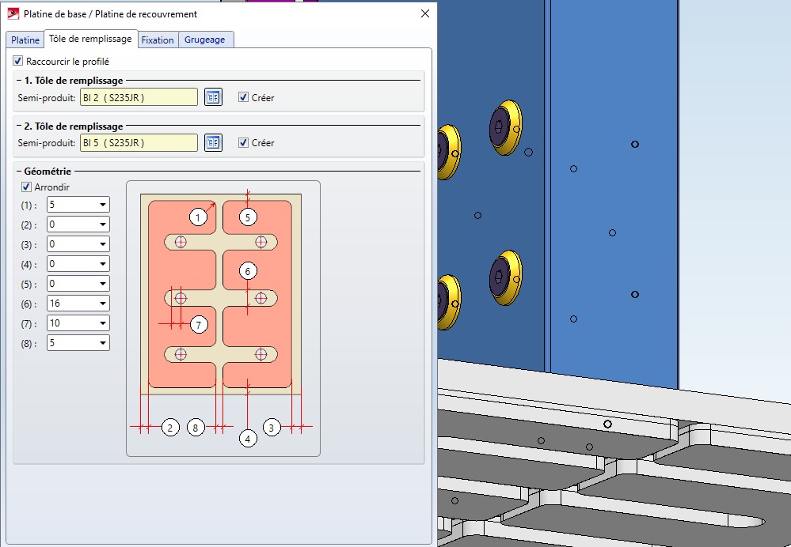Toggle Créer checkbox for first filler plate
Viewport: 791px width, 547px height.
[x=243, y=97]
